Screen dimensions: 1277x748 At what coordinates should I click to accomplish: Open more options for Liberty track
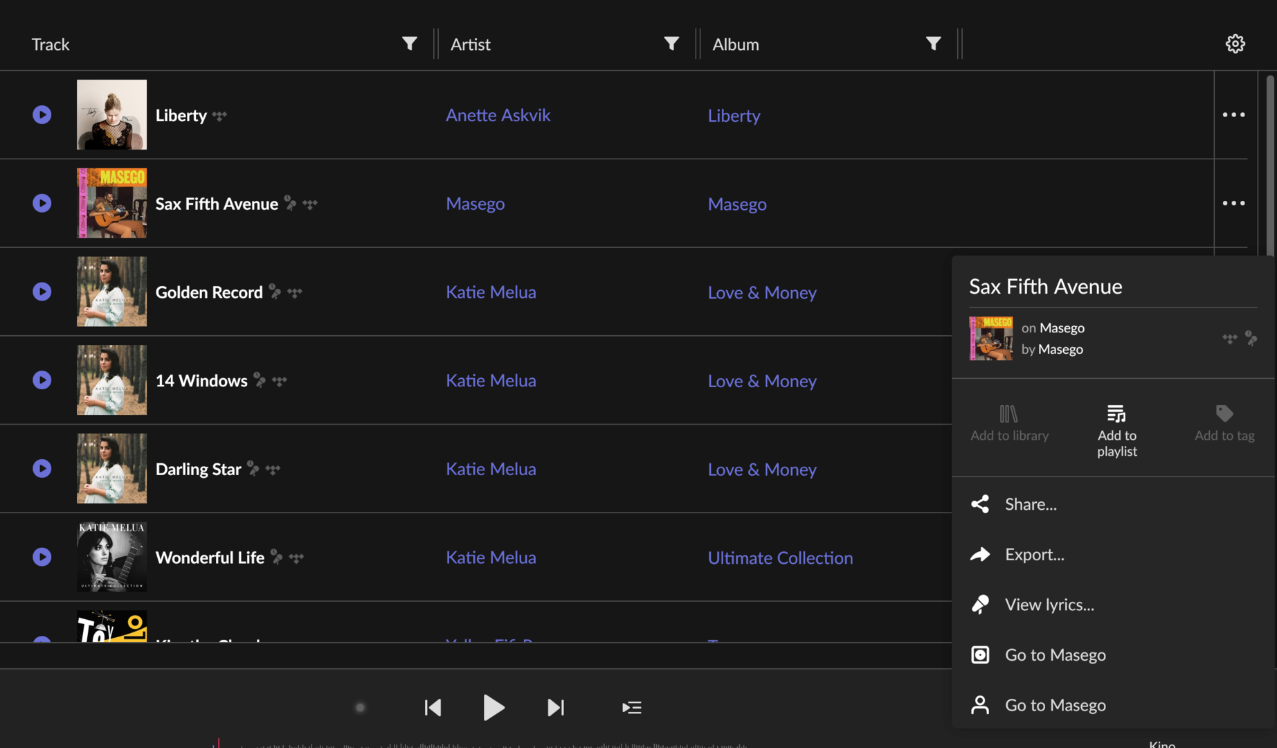pos(1233,115)
